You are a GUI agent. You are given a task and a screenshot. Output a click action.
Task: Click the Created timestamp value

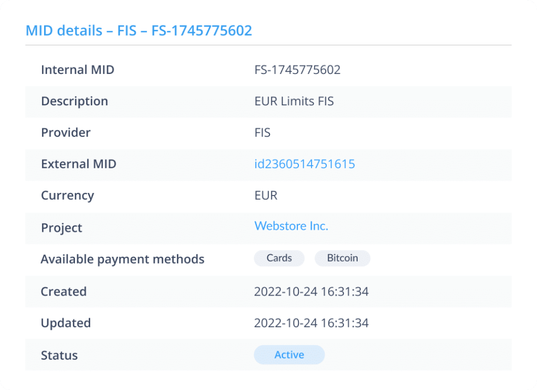click(311, 291)
